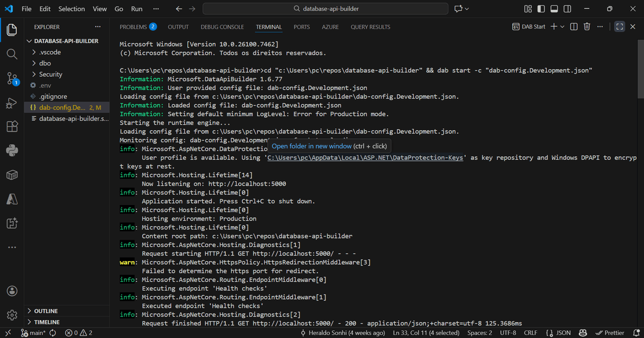644x338 pixels.
Task: Show more menu bar items ellipsis
Action: pos(156,8)
